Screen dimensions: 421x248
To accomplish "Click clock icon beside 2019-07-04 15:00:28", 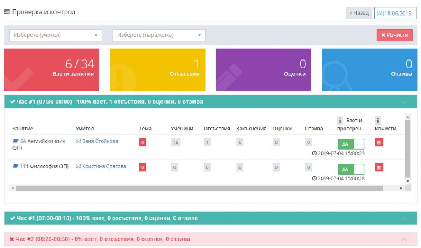I will click(315, 178).
